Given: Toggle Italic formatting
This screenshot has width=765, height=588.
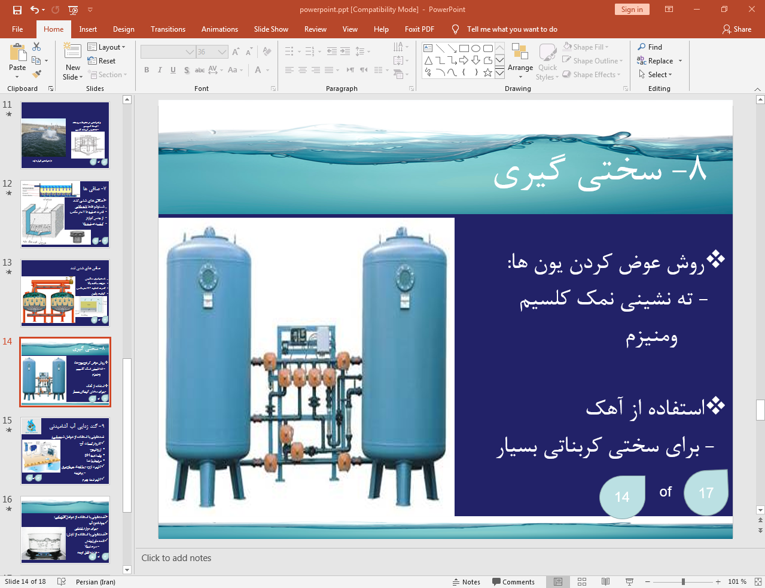Looking at the screenshot, I should click(x=160, y=70).
